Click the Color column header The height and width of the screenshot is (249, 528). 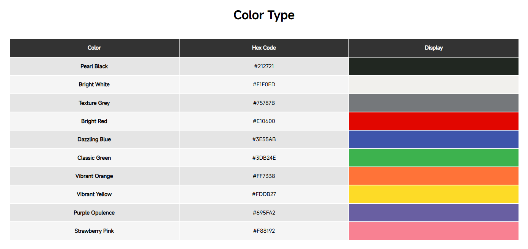(94, 48)
